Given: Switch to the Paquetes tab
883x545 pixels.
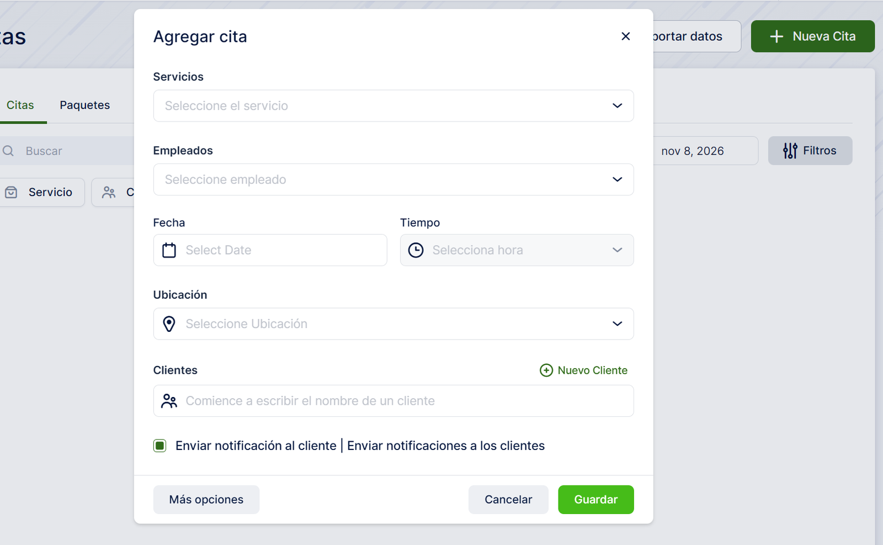Looking at the screenshot, I should (x=84, y=105).
